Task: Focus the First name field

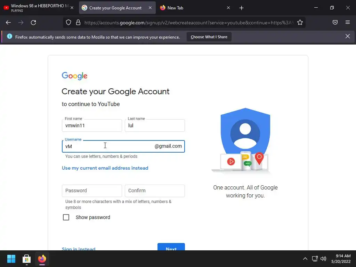Action: [x=92, y=126]
